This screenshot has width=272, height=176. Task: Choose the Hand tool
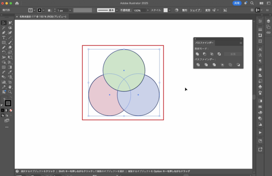(x=10, y=87)
